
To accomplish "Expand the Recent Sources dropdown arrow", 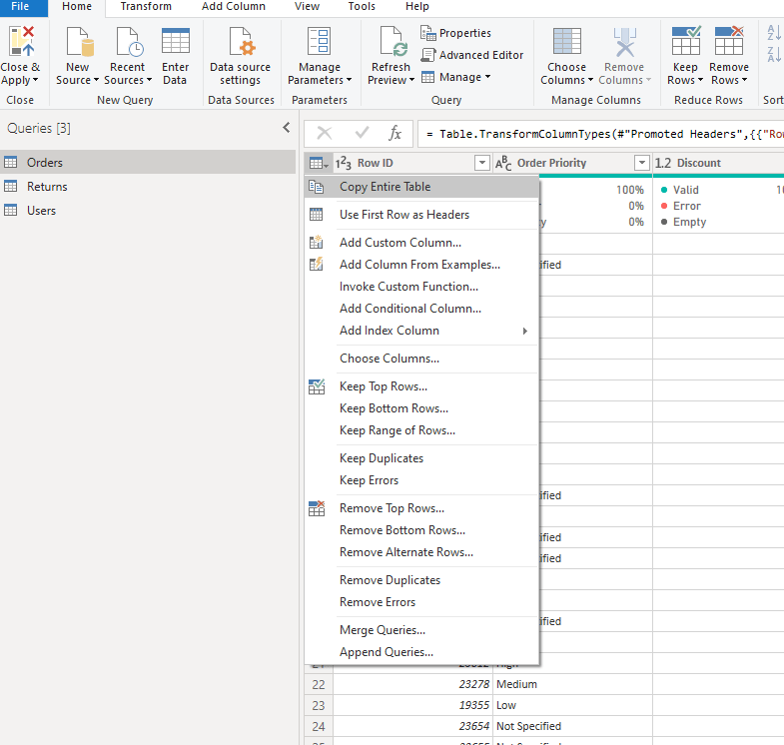I will click(149, 80).
